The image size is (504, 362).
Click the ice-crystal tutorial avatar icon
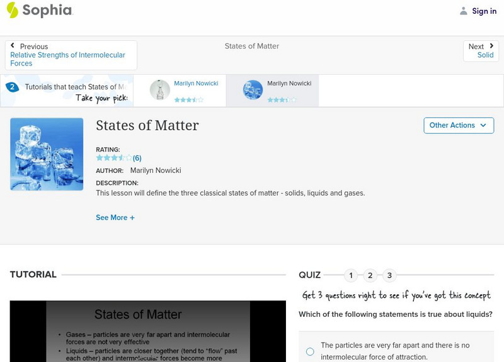(253, 89)
